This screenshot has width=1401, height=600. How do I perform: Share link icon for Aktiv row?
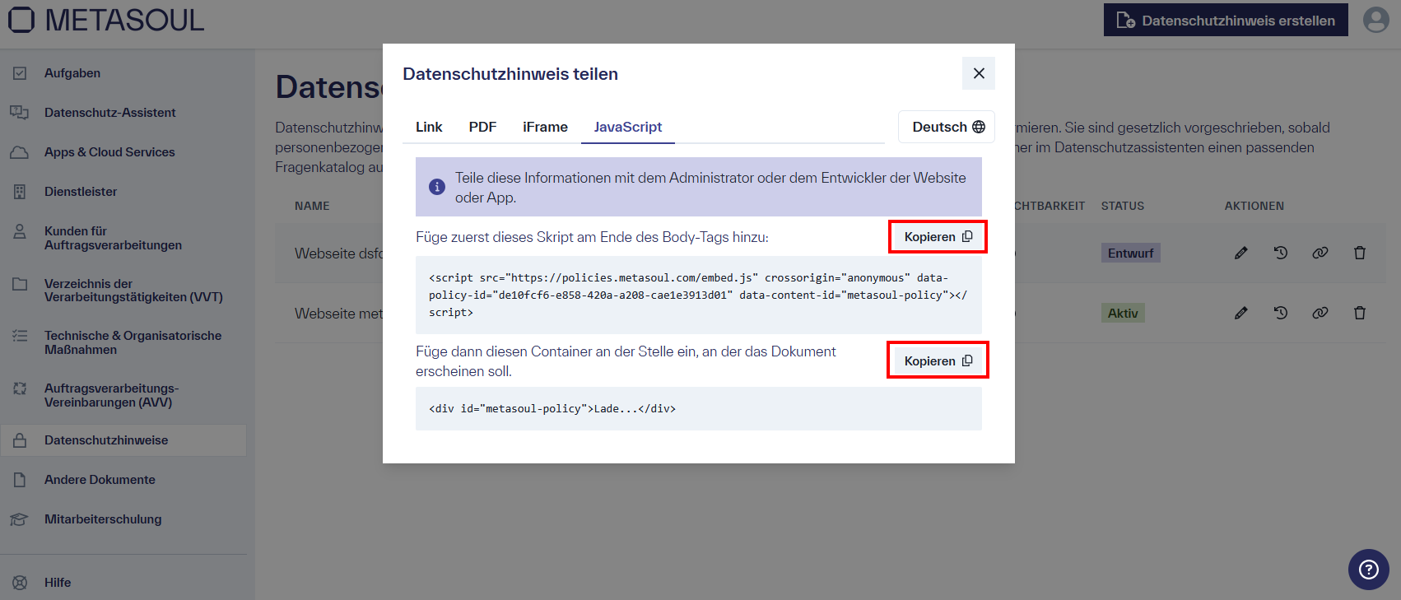[1320, 313]
